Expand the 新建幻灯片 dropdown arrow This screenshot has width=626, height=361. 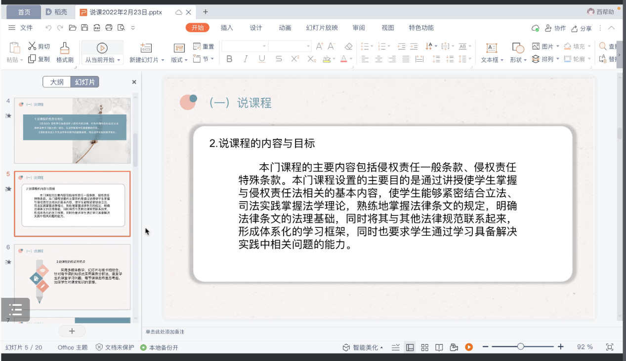163,60
